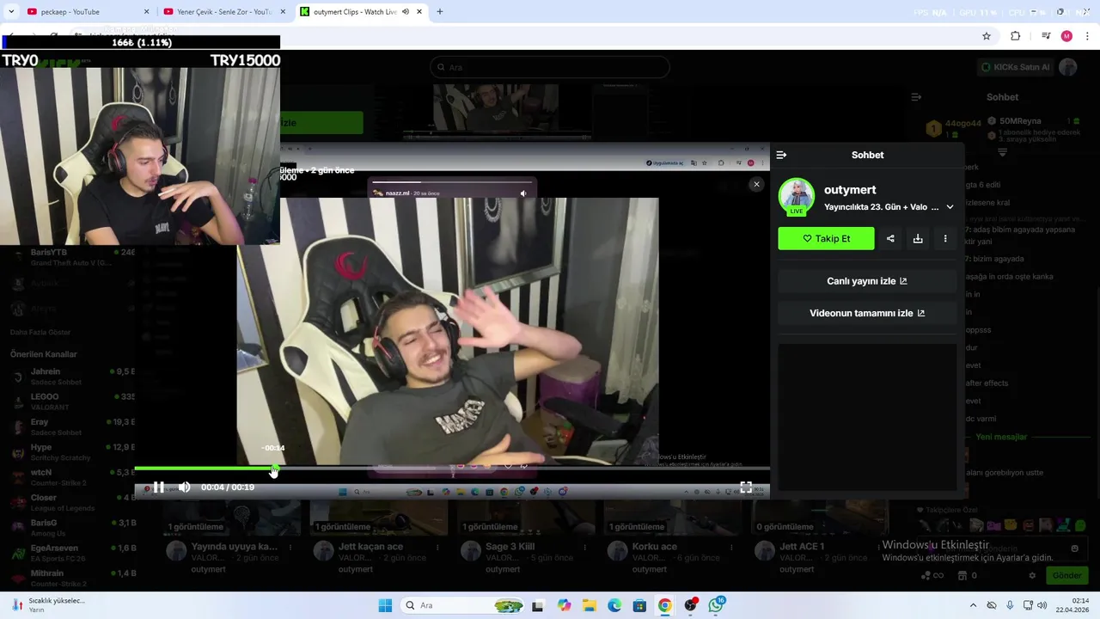Open outymert's live avatar
1100x619 pixels.
[x=797, y=197]
